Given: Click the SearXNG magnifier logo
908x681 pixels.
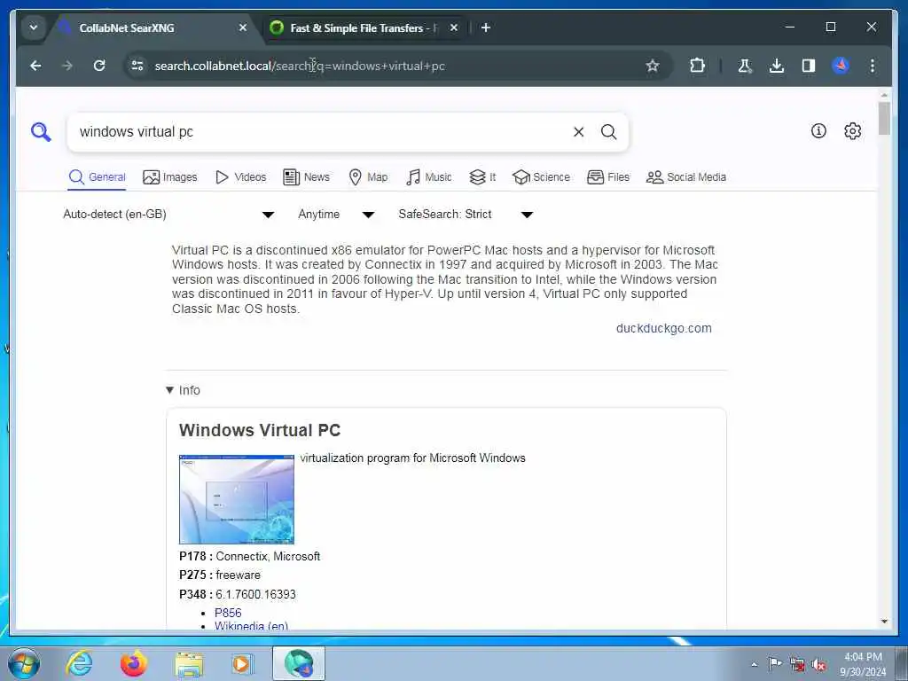Looking at the screenshot, I should 41,131.
